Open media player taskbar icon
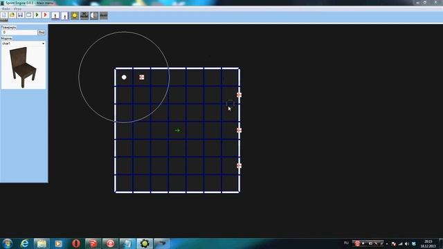 tap(59, 243)
